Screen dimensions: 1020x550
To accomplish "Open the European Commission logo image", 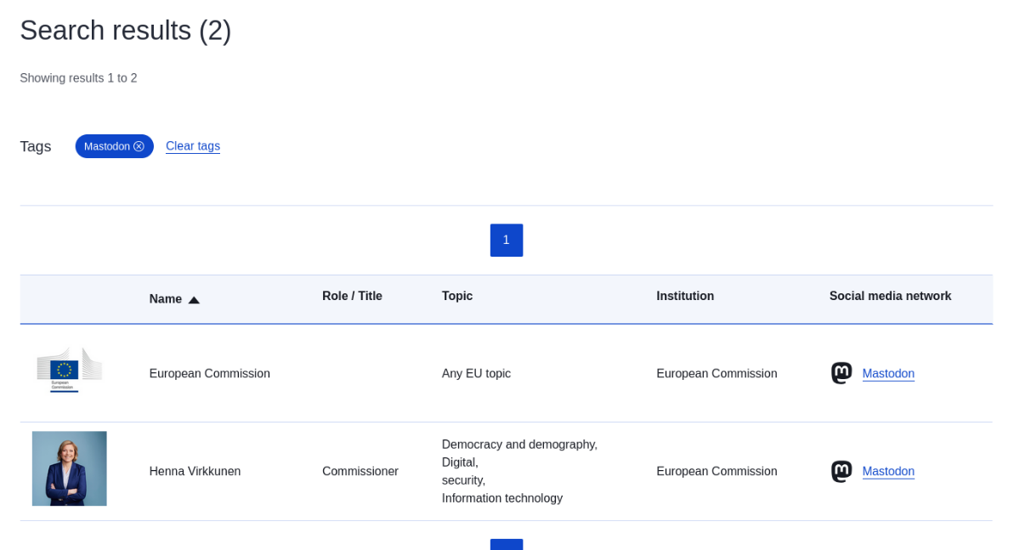I will 70,370.
